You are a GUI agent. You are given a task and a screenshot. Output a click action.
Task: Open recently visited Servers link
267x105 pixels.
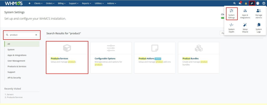click(x=10, y=94)
